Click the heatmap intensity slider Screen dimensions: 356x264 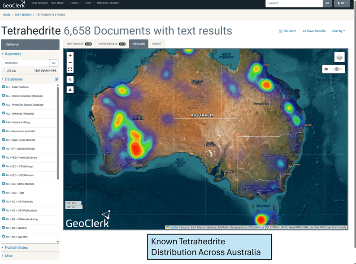(338, 69)
